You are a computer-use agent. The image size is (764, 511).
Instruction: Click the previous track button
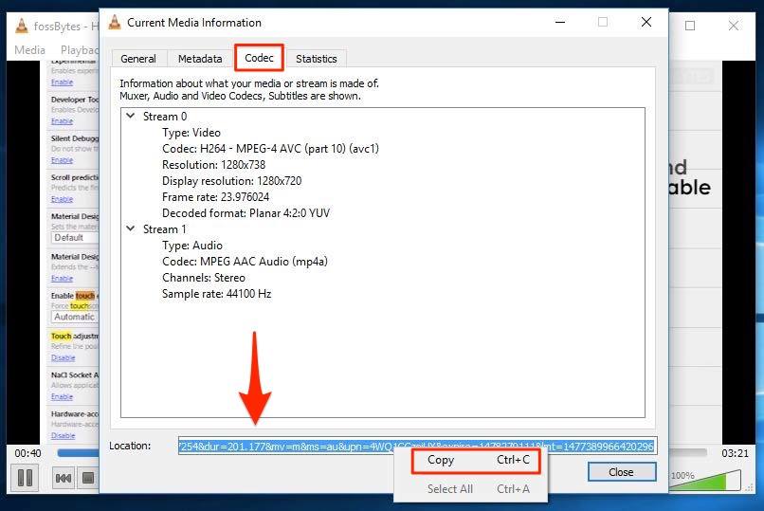click(64, 478)
